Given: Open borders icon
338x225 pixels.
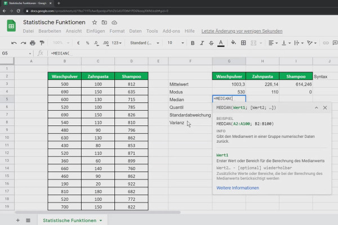Looking at the screenshot, I should tap(243, 43).
